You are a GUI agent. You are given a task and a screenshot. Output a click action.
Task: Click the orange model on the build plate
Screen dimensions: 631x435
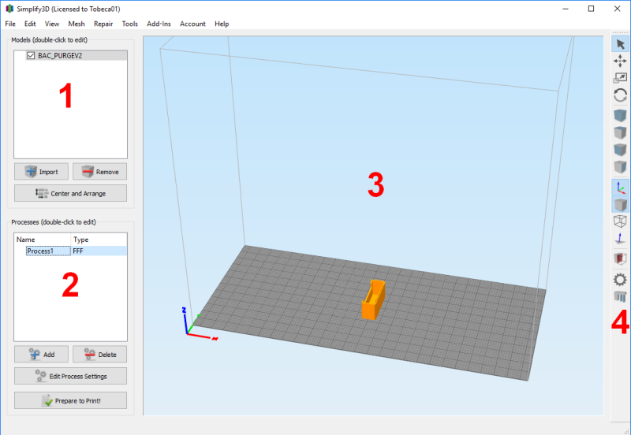(x=374, y=301)
